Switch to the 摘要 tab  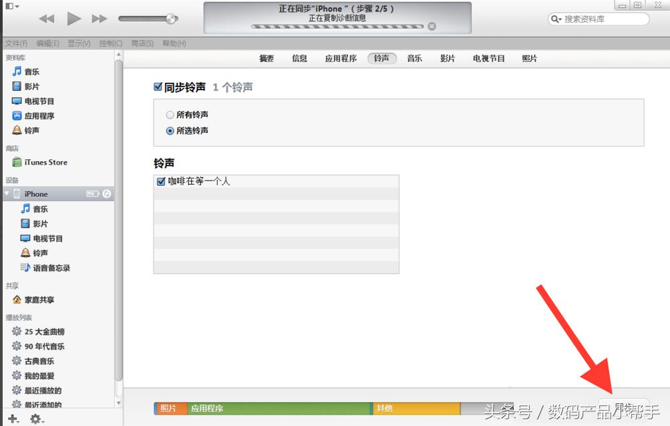pyautogui.click(x=265, y=58)
